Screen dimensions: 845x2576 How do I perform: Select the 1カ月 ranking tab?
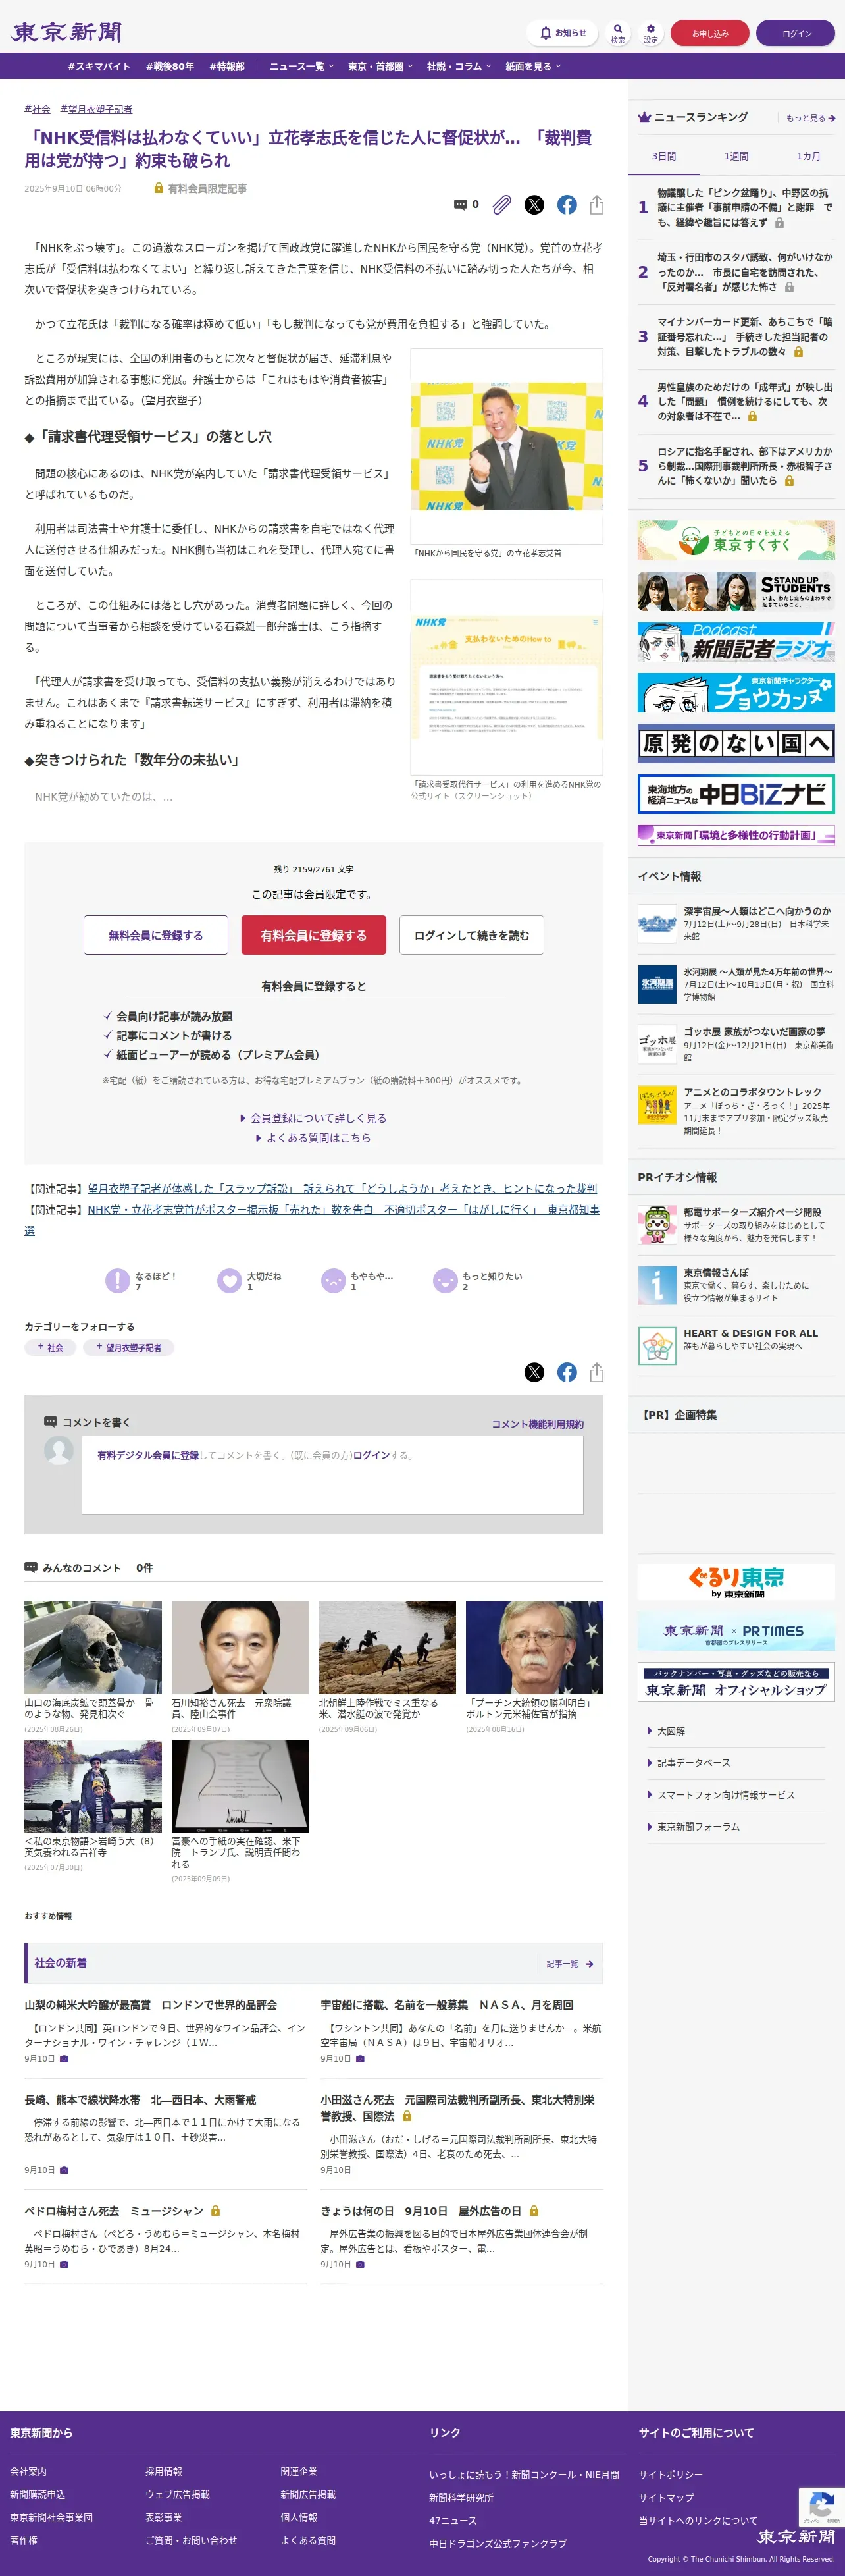pos(808,156)
